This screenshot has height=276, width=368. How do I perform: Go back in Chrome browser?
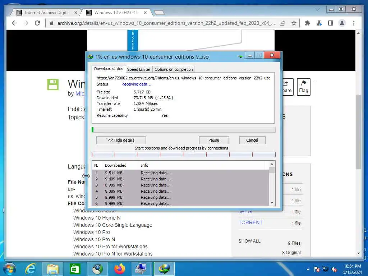pyautogui.click(x=14, y=23)
